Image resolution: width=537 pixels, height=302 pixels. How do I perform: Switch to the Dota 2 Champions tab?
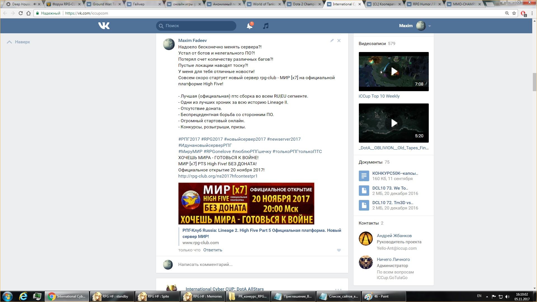[x=304, y=4]
